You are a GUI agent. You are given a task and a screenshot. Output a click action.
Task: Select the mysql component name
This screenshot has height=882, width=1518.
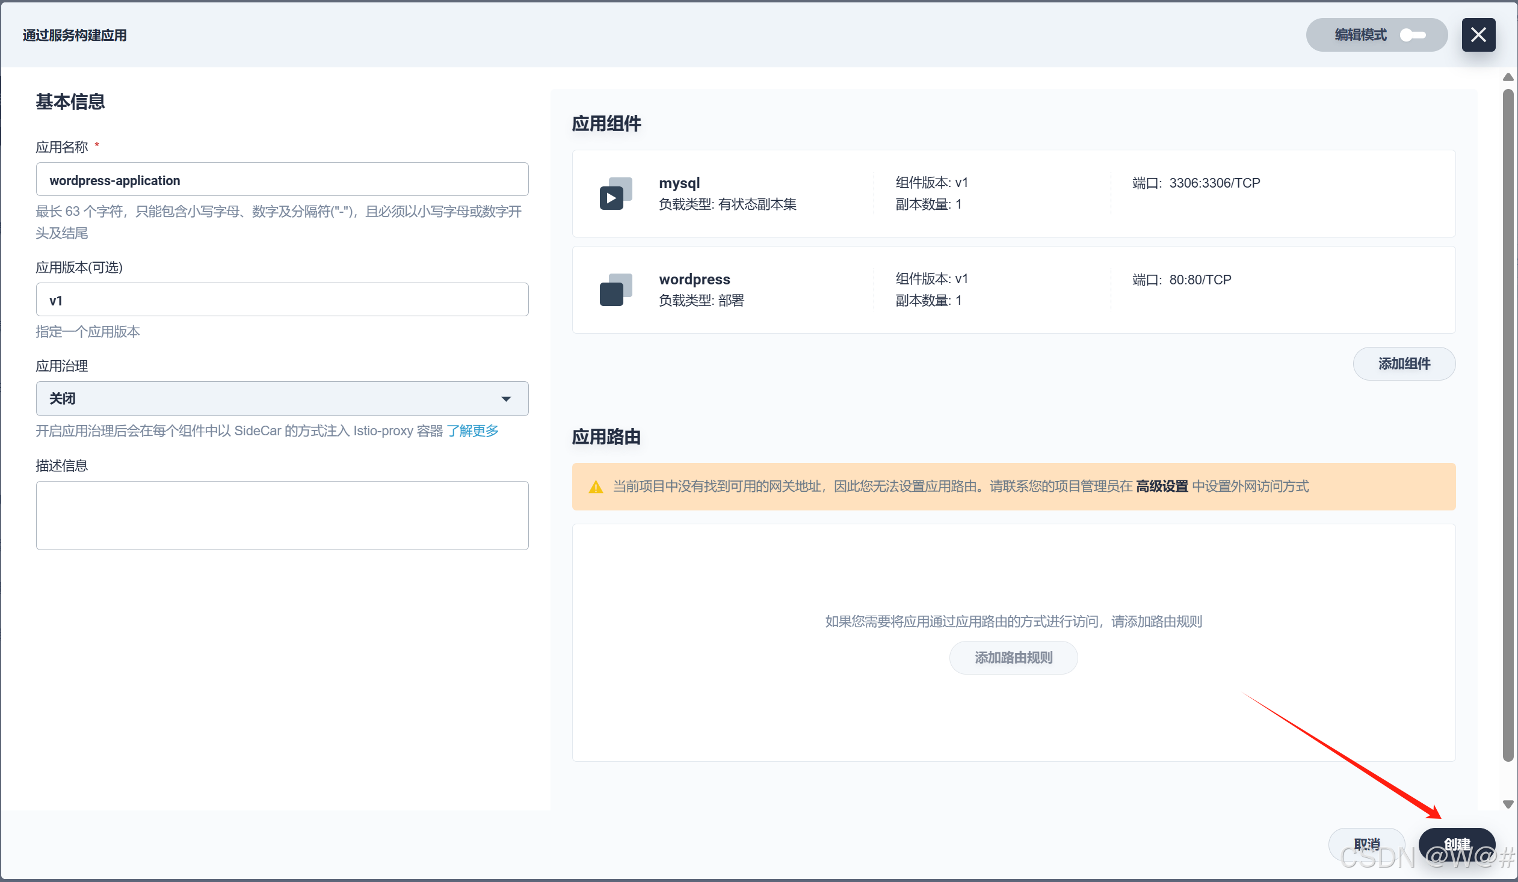(679, 182)
